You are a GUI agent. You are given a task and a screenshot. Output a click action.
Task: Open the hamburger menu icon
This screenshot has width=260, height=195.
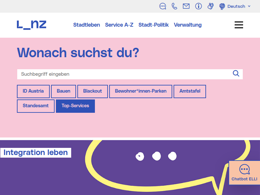click(239, 25)
